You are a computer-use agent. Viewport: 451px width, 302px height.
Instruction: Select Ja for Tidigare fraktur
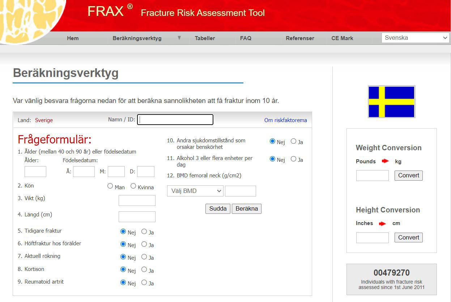pyautogui.click(x=144, y=231)
